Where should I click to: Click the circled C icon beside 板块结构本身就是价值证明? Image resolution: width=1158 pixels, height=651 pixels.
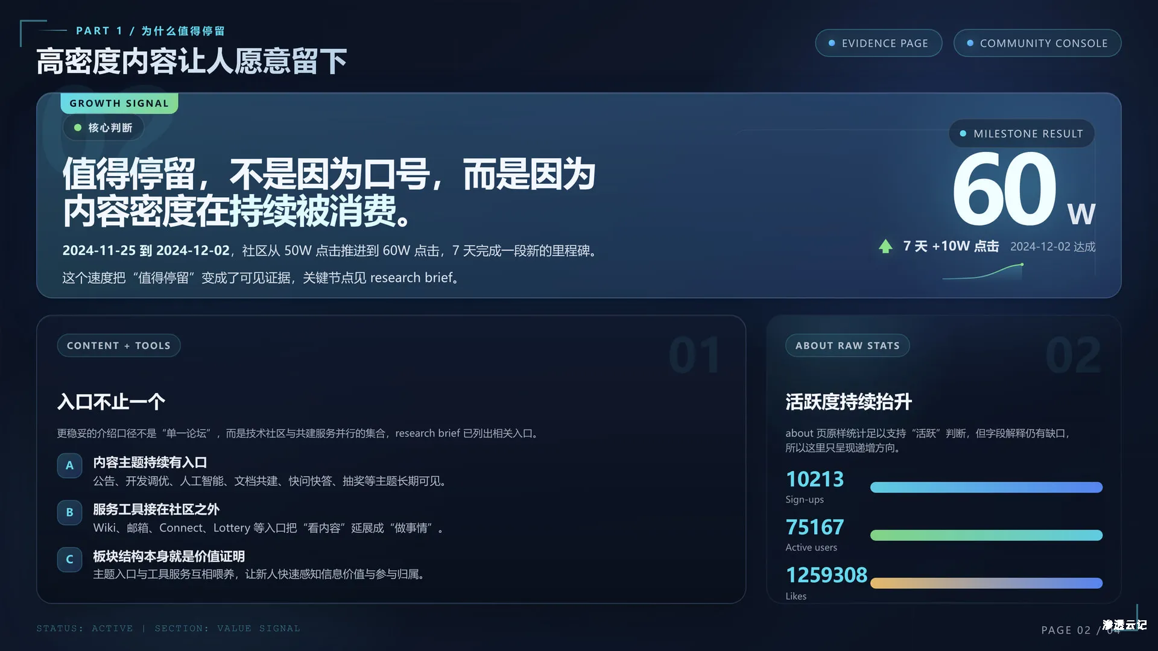click(x=69, y=559)
